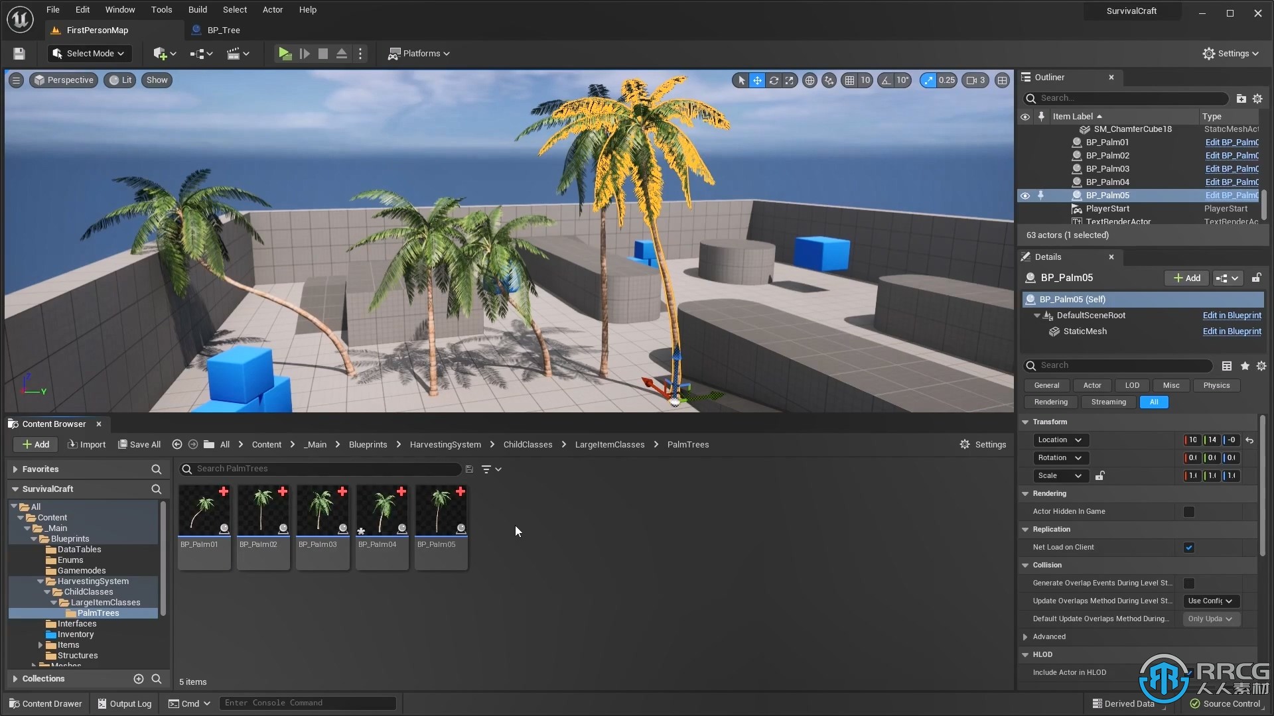The height and width of the screenshot is (716, 1274).
Task: Click the Content Browser panel icon
Action: point(14,423)
